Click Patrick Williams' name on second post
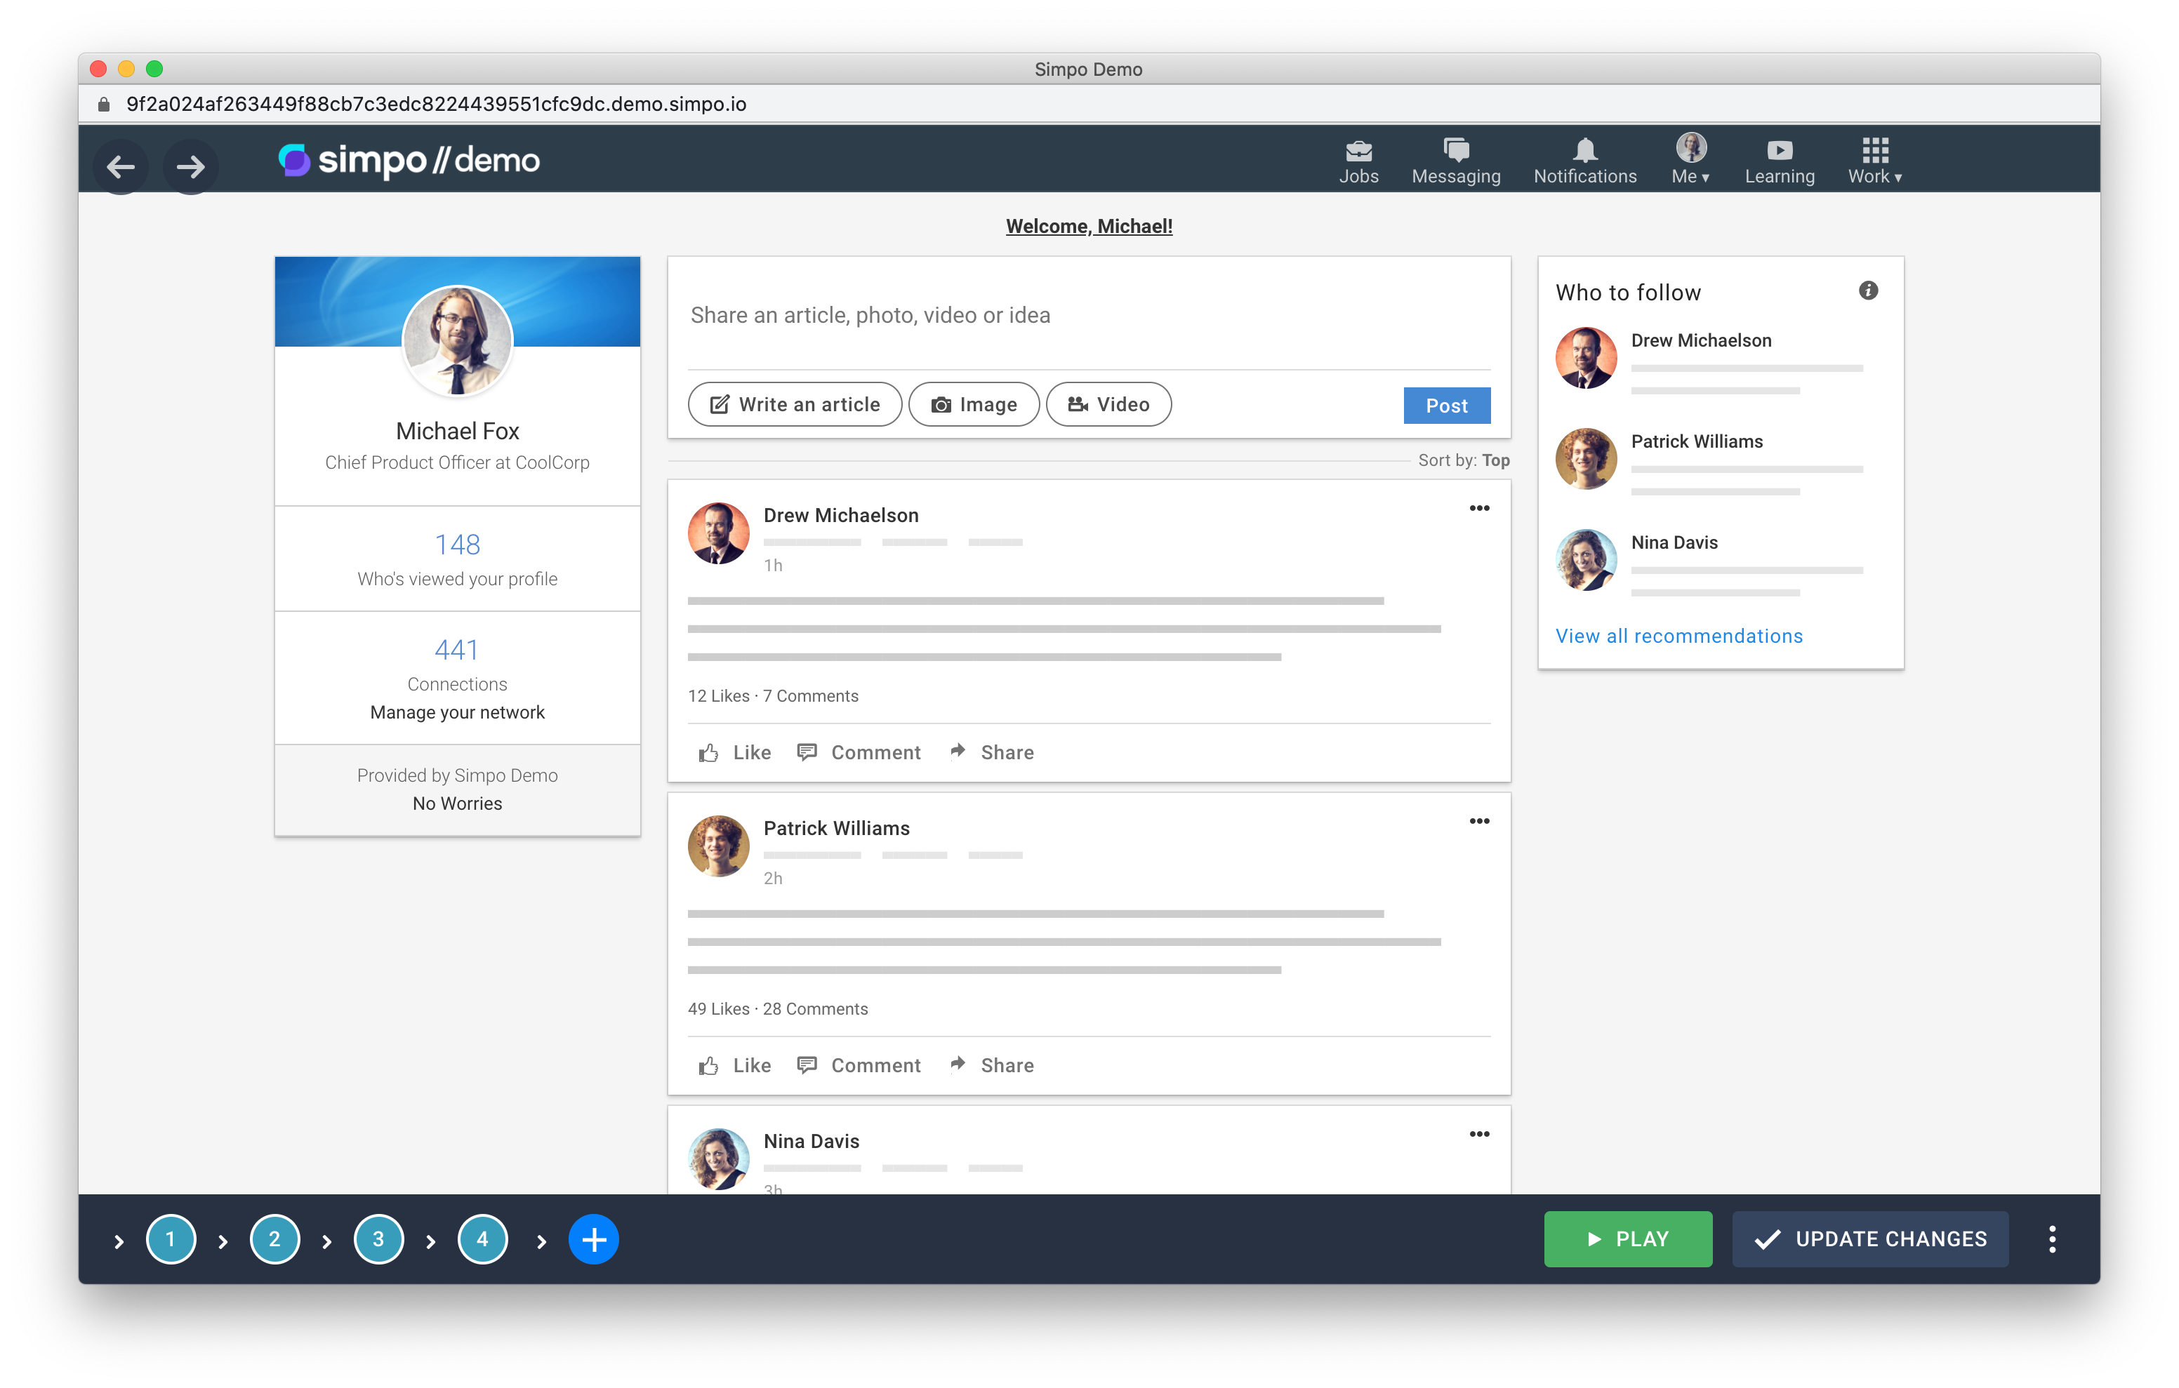 pyautogui.click(x=836, y=828)
